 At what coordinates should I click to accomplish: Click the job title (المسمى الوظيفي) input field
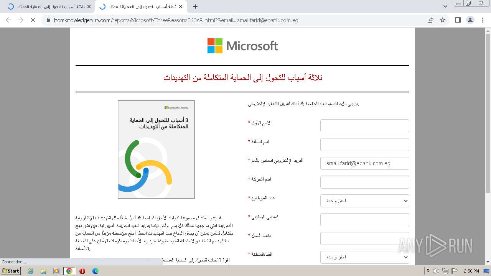pos(365,220)
